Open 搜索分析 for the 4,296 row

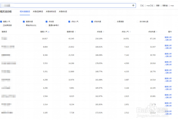[168, 87]
